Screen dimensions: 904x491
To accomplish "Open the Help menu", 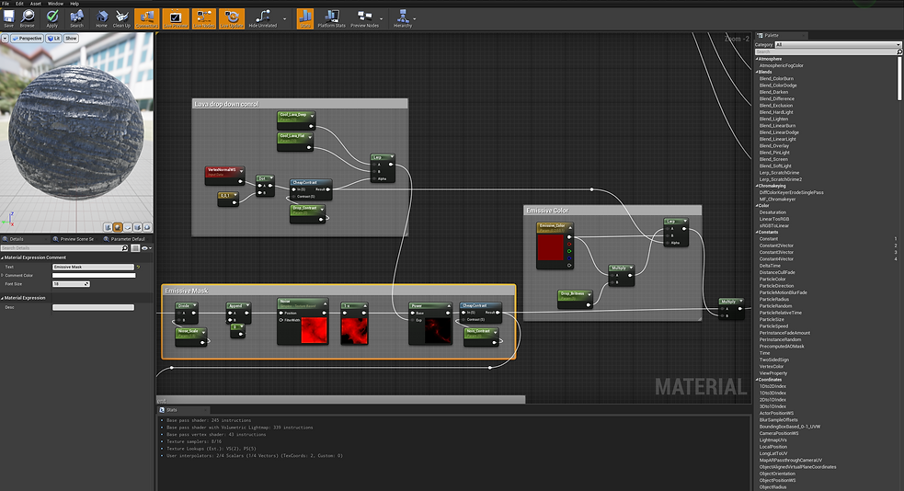I will (x=74, y=4).
